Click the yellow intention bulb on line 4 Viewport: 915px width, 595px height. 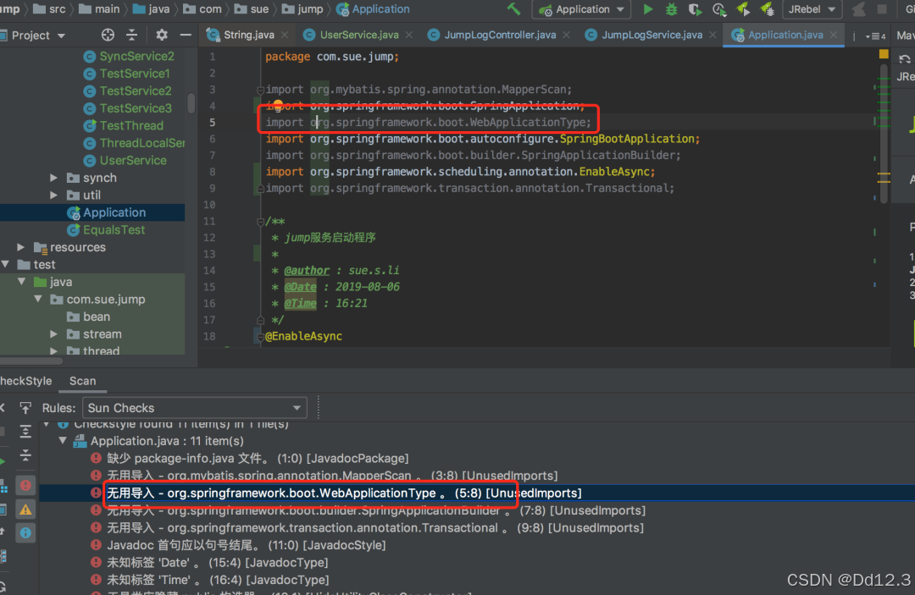278,105
